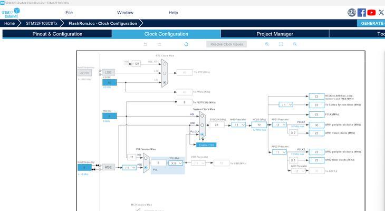Click the HSE input frequency field

point(84,168)
